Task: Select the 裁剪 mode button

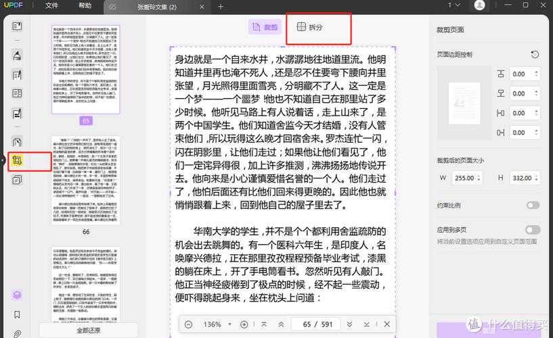Action: 265,27
